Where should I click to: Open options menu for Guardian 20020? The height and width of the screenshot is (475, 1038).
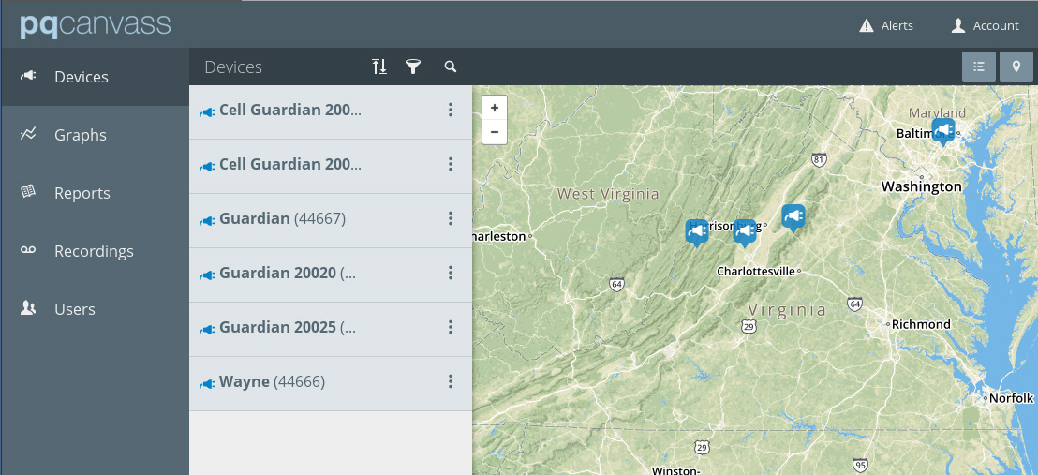pyautogui.click(x=451, y=273)
